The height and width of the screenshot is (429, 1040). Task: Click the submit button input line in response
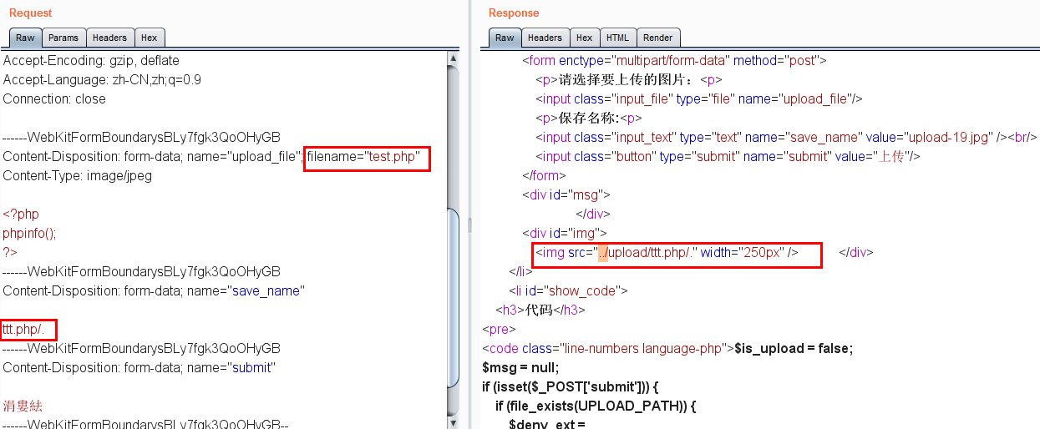pyautogui.click(x=728, y=156)
